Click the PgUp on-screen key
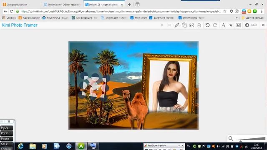Screen dimensions: 267x150 pyautogui.click(x=7, y=128)
